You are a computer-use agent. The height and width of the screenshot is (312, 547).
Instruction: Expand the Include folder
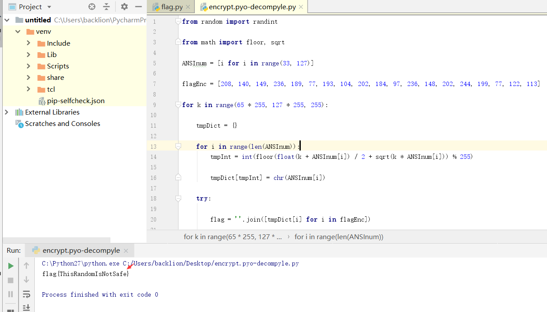pos(29,43)
